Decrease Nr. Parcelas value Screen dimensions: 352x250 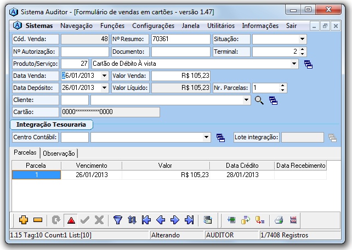[282, 90]
